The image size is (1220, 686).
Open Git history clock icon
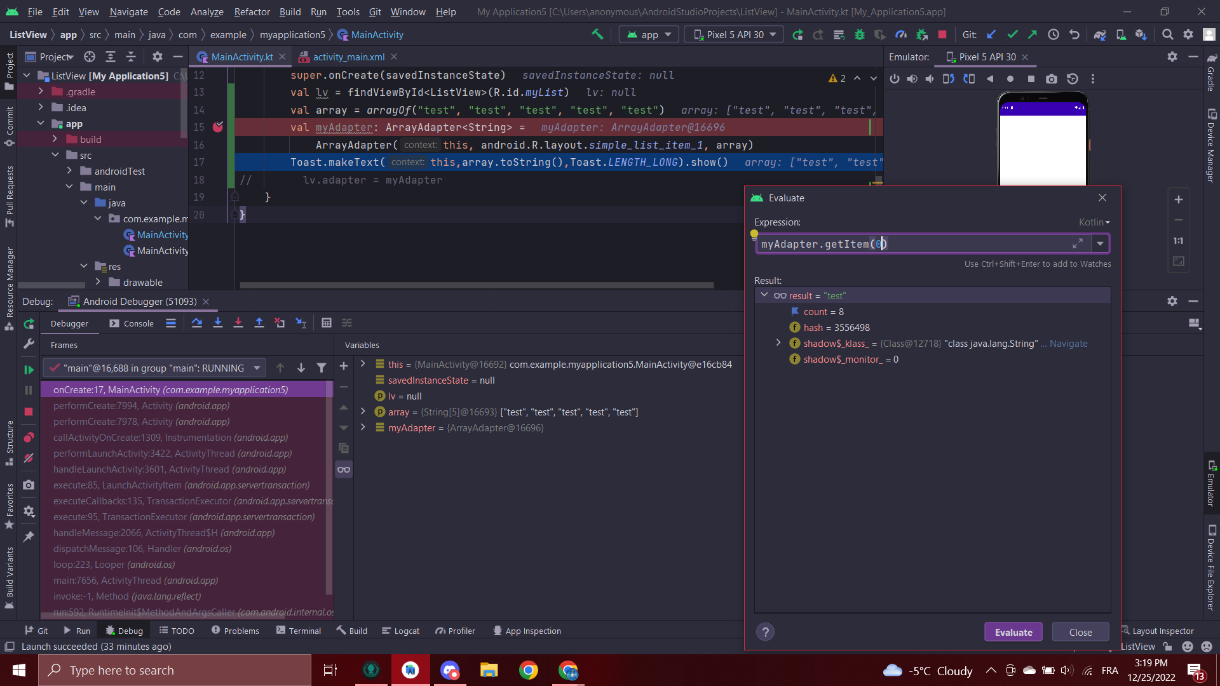(1054, 34)
